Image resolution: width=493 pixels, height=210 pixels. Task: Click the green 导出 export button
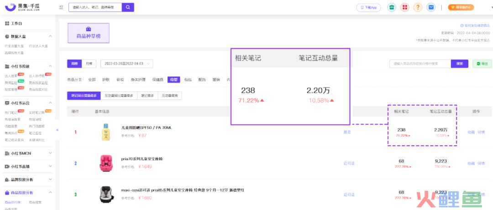pyautogui.click(x=482, y=64)
